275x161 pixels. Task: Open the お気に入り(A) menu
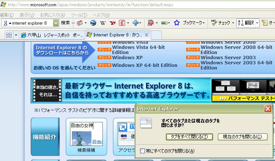(53, 15)
